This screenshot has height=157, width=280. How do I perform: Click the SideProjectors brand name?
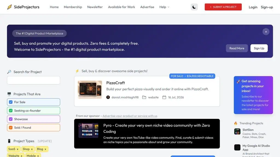[x=27, y=7]
